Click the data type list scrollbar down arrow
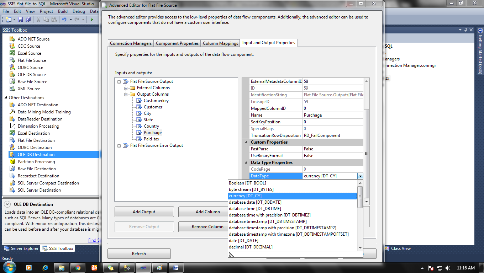The width and height of the screenshot is (484, 273). coord(360,248)
